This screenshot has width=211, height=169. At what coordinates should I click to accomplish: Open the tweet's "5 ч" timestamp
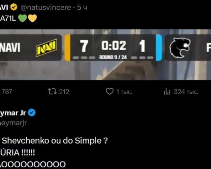[x=82, y=7]
